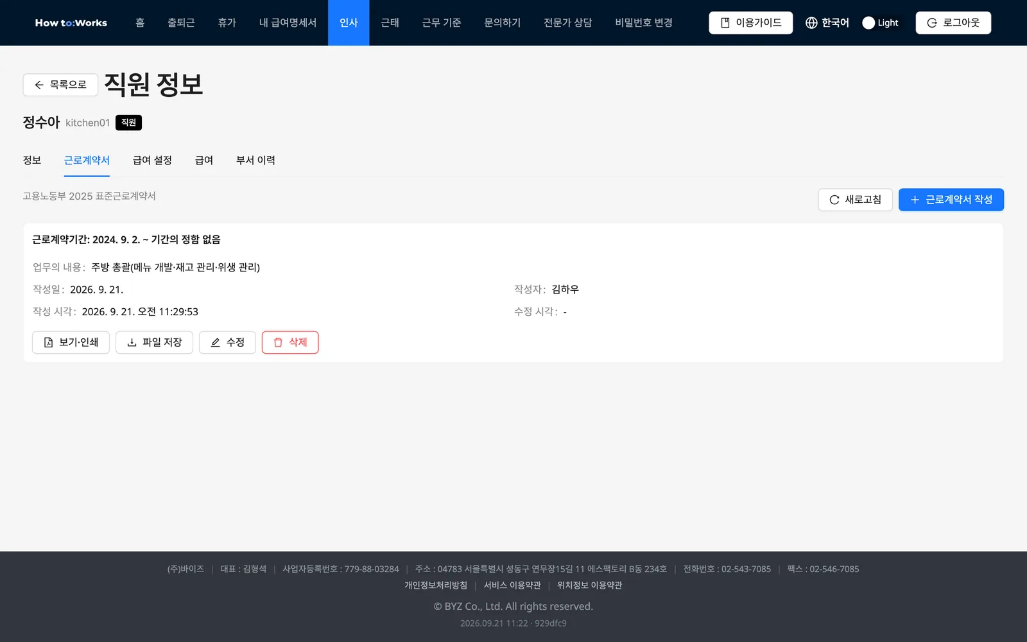Viewport: 1027px width, 642px height.
Task: Switch to 급여 설정 tab
Action: click(x=152, y=160)
